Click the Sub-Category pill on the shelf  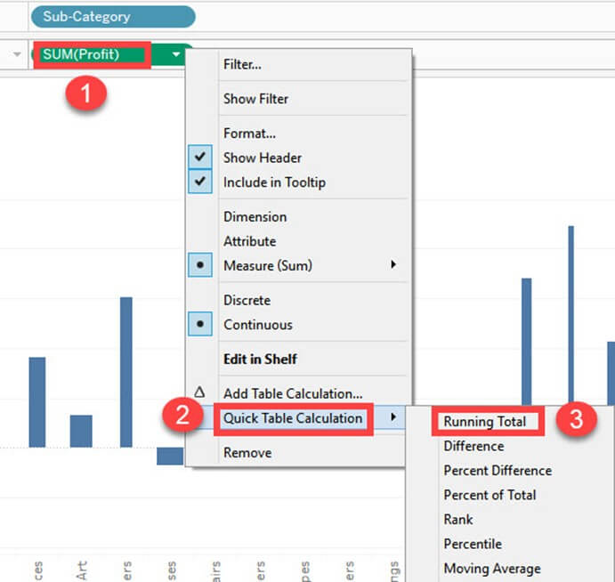click(x=112, y=16)
